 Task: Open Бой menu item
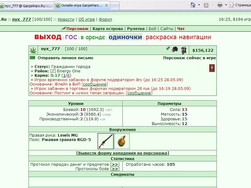(152, 29)
